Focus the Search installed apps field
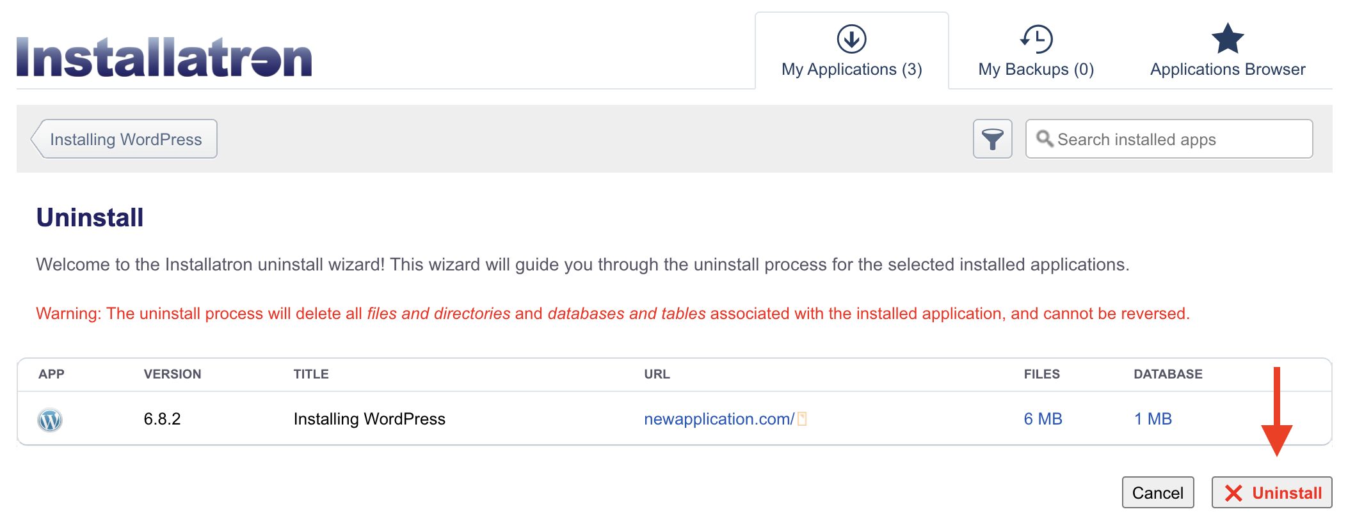The height and width of the screenshot is (523, 1348). click(1178, 139)
